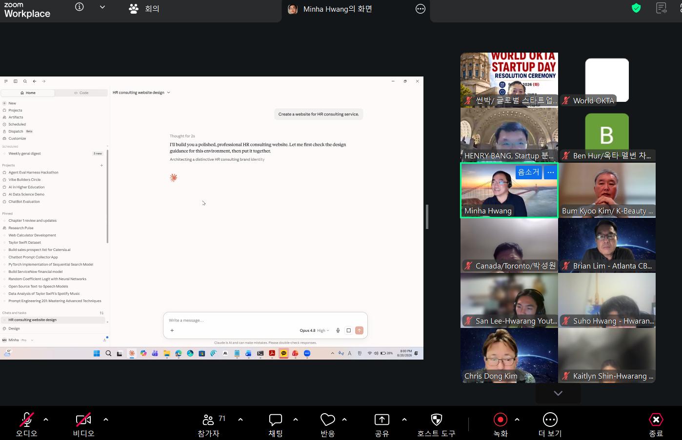Image resolution: width=682 pixels, height=440 pixels.
Task: Click the Zoom meeting info icon
Action: click(x=80, y=7)
